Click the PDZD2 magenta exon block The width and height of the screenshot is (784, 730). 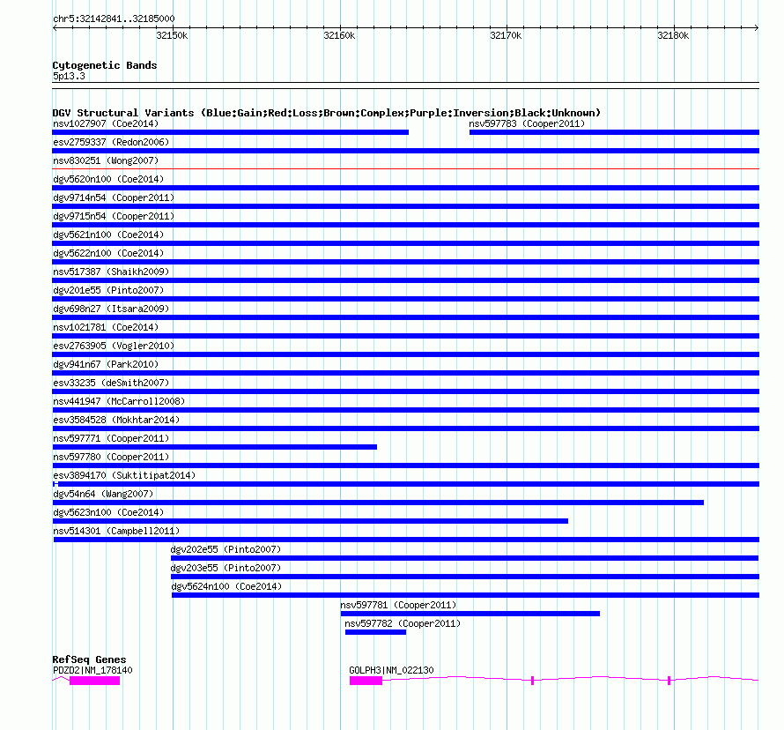tap(94, 681)
